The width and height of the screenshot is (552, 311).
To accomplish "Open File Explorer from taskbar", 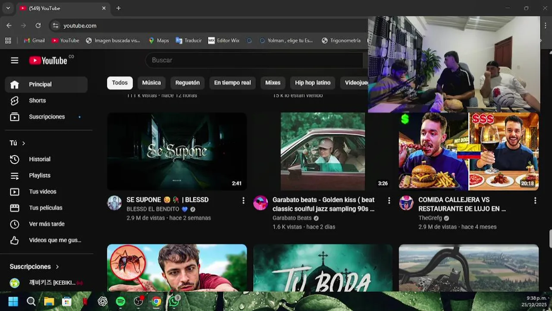I will [x=49, y=301].
